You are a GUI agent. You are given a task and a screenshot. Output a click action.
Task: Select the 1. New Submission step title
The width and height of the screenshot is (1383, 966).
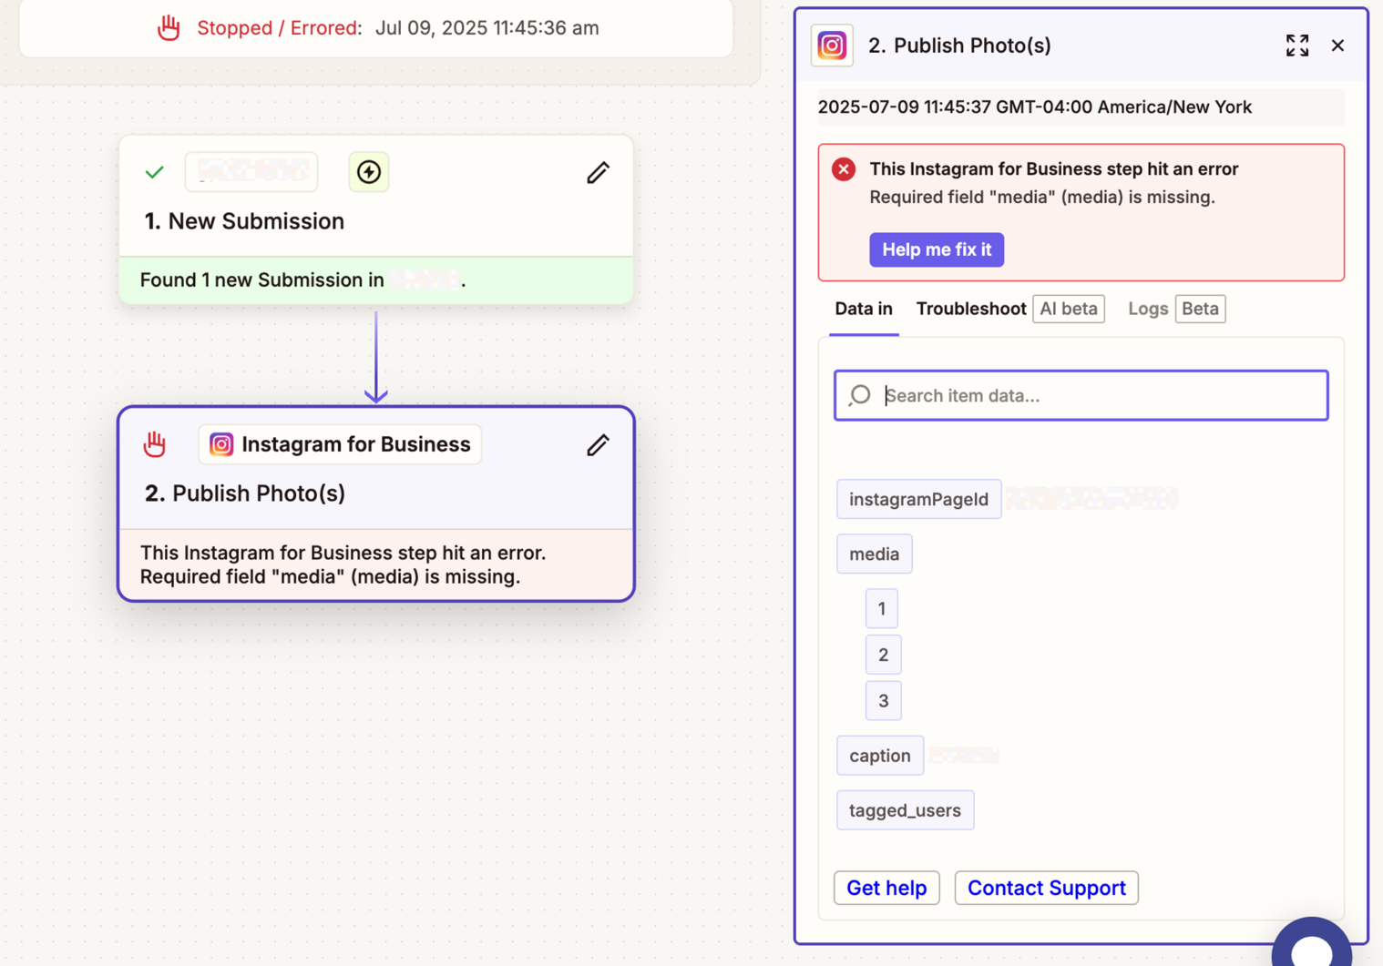(x=244, y=221)
